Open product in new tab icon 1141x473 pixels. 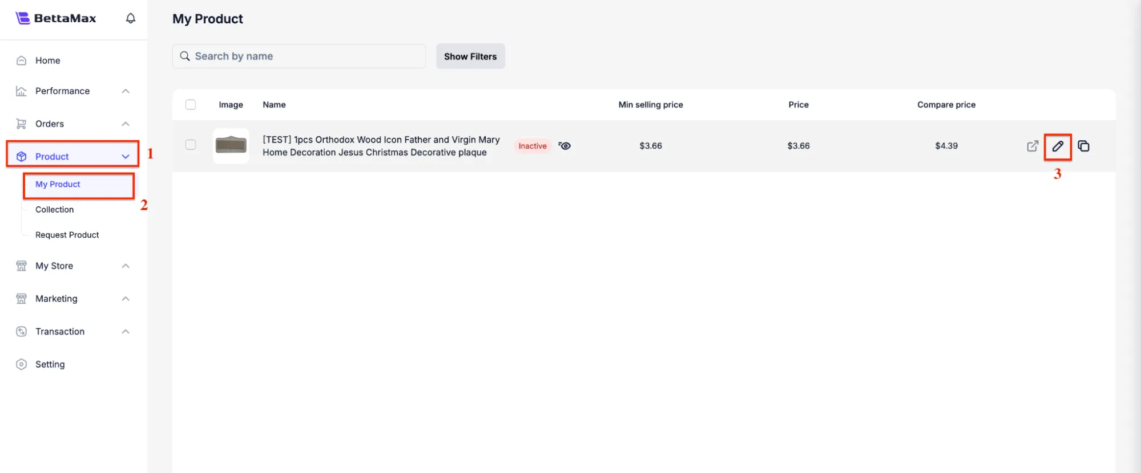(x=1032, y=146)
